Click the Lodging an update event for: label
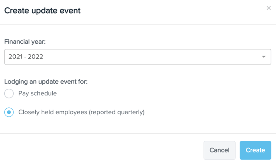 (46, 81)
